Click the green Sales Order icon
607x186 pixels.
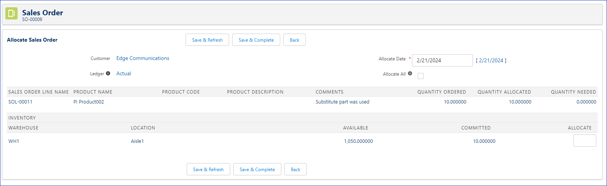pos(11,13)
